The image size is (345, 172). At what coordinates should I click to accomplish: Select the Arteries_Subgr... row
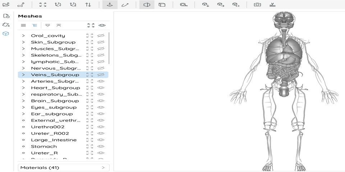coord(63,81)
